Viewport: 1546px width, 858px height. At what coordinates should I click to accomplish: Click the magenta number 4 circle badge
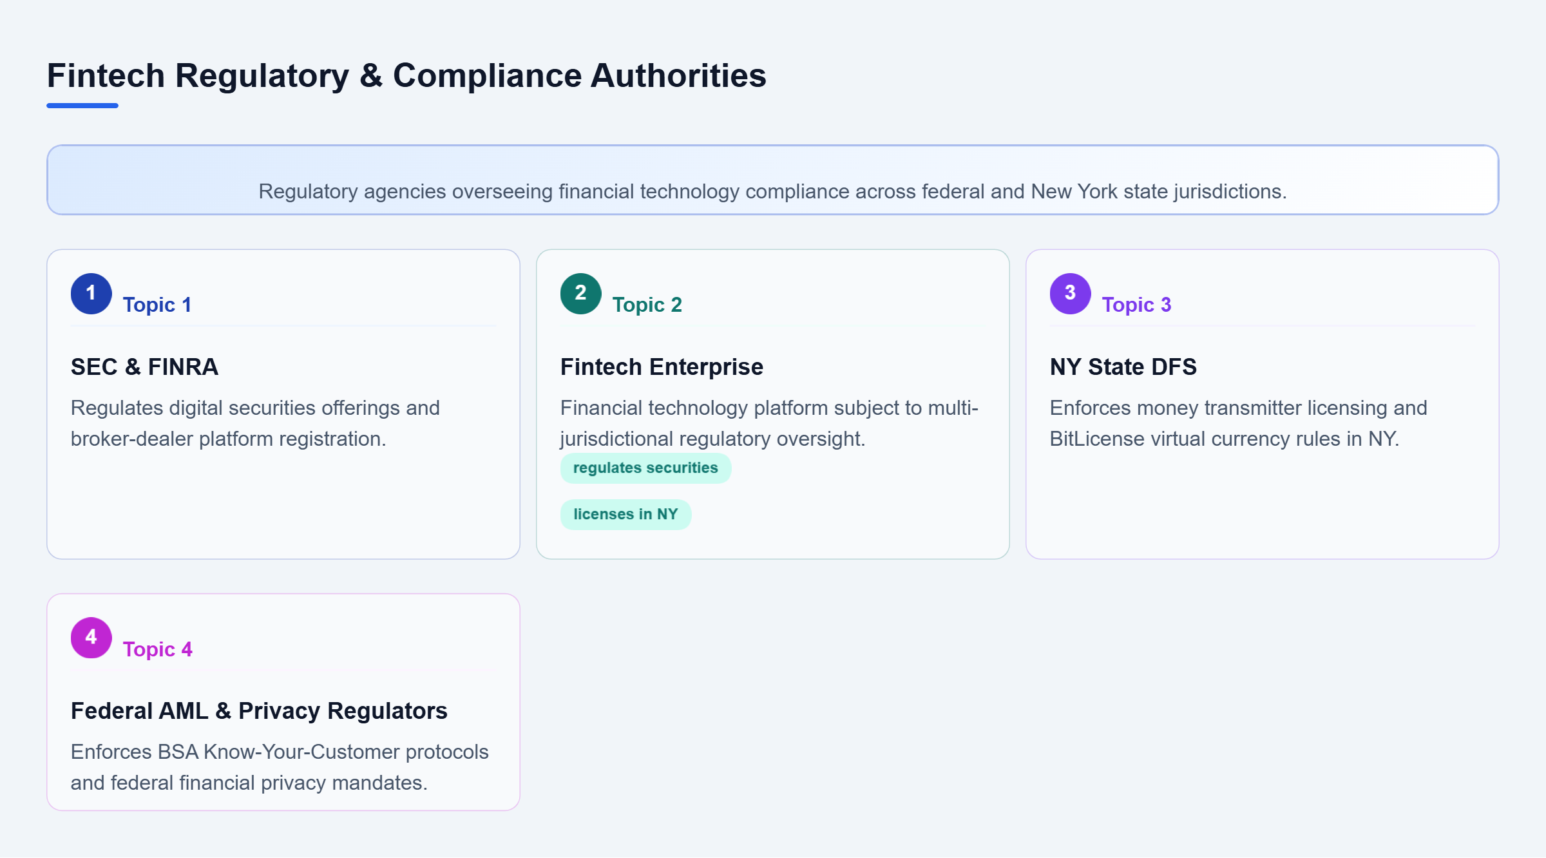coord(91,638)
